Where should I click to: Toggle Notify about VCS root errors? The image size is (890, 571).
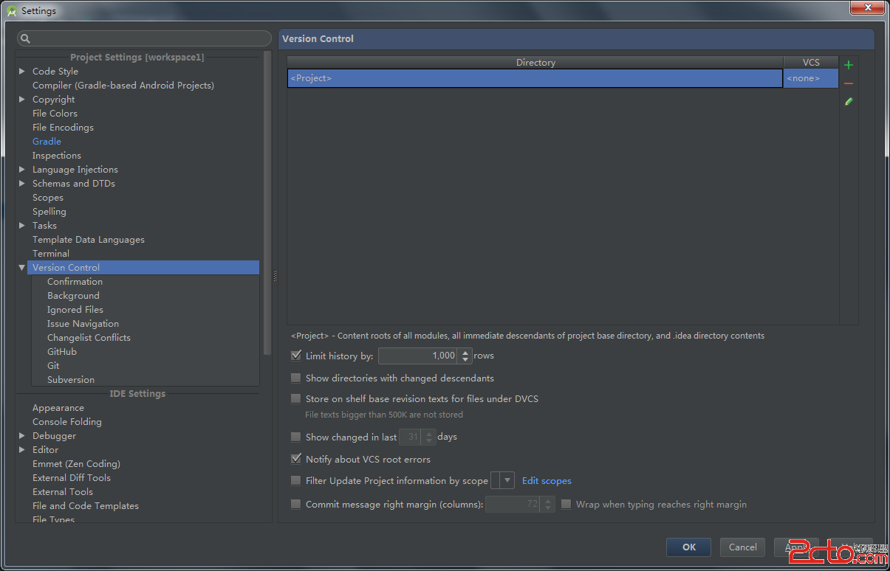pos(296,459)
